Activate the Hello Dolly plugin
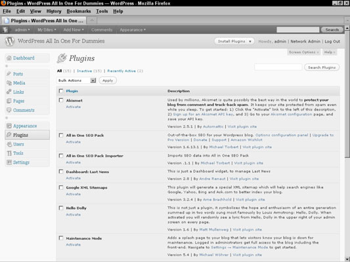 73,215
